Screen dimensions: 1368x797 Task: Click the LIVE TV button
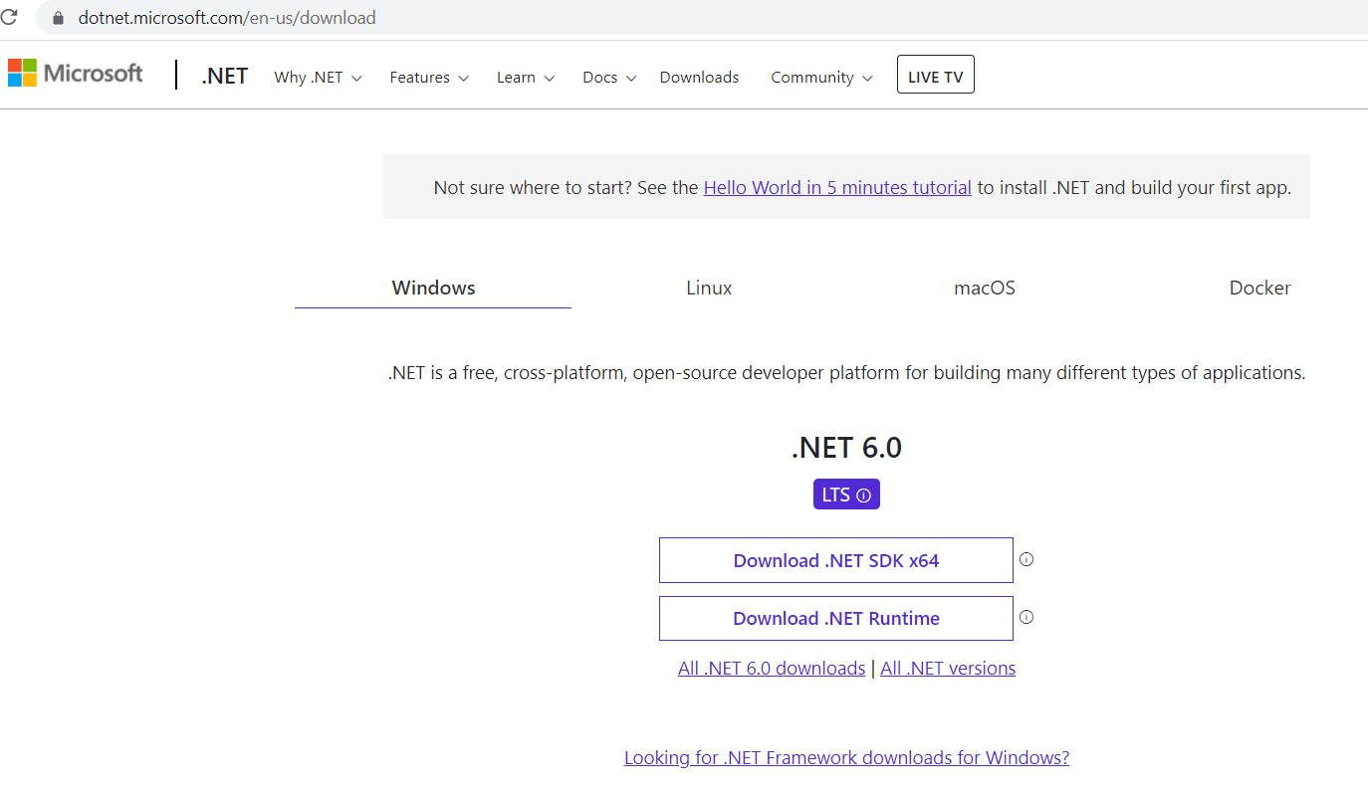(x=936, y=75)
